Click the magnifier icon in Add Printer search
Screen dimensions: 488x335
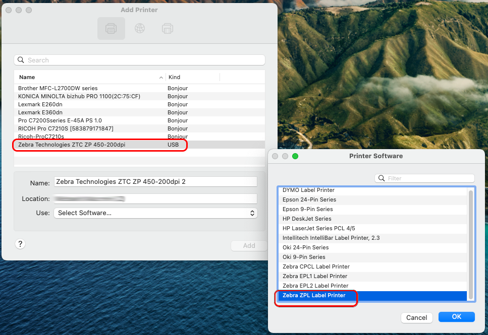21,60
